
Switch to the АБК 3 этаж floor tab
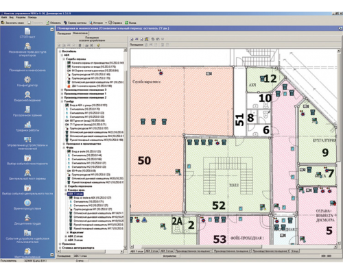(167, 251)
